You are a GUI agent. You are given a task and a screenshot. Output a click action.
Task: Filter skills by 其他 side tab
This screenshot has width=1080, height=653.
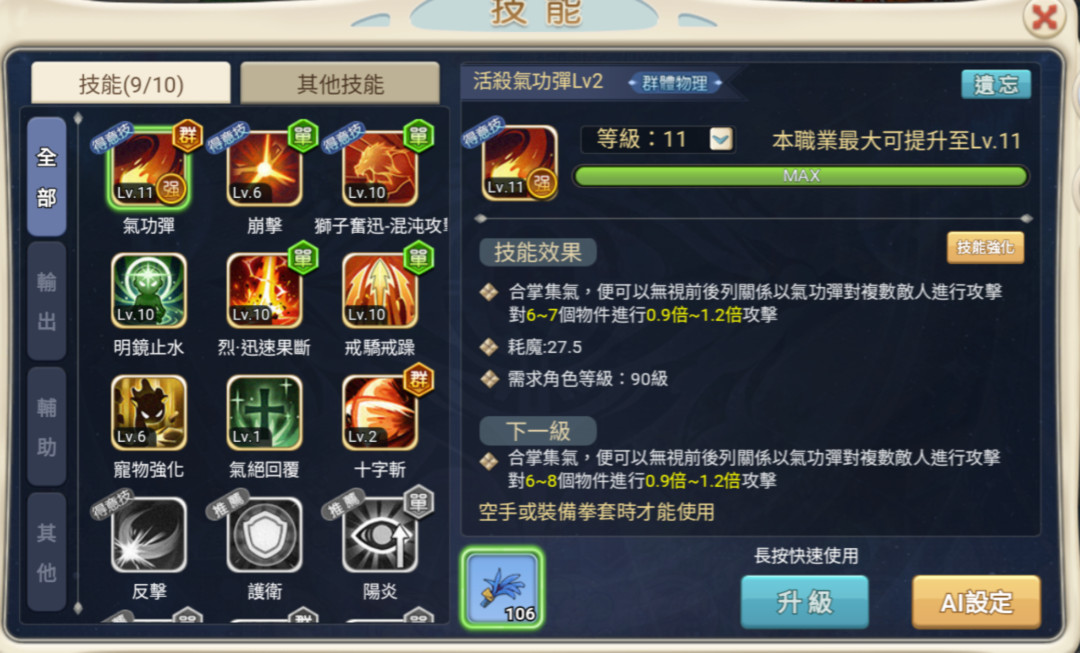46,552
